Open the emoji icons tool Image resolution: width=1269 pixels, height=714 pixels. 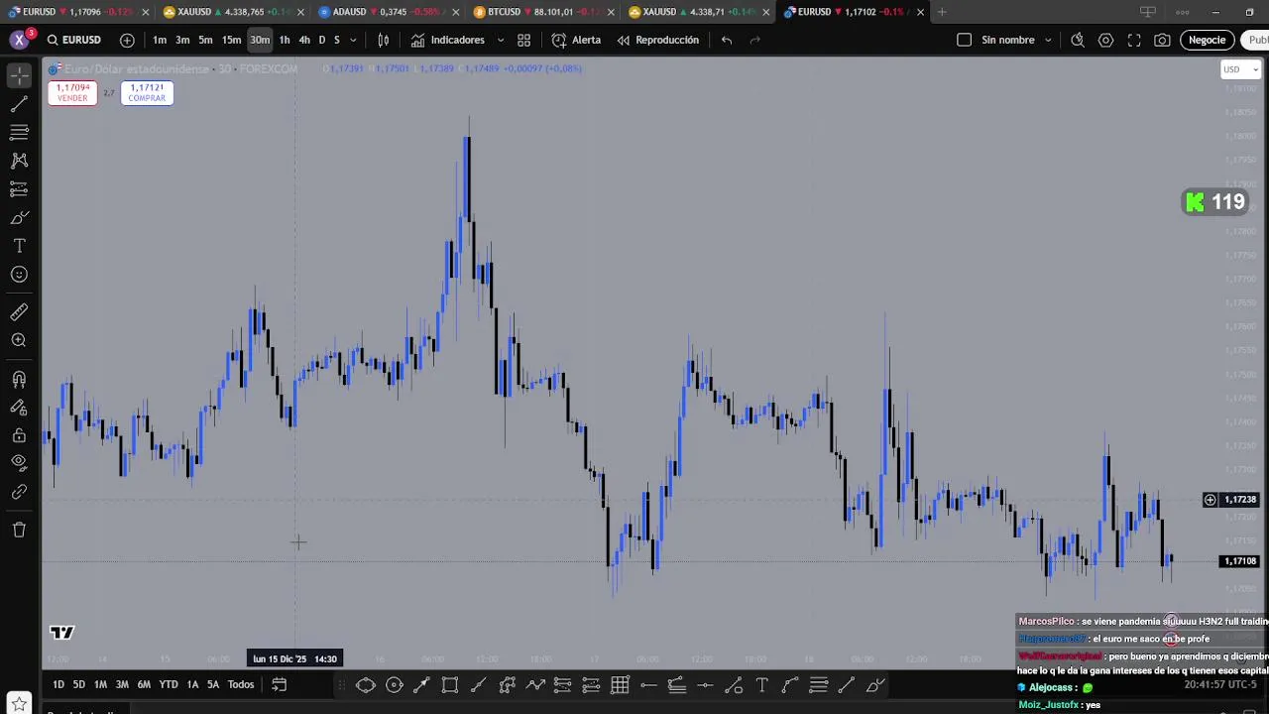[x=19, y=275]
